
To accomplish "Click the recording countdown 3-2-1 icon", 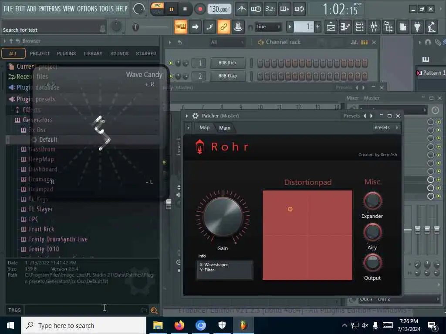I will [x=270, y=9].
